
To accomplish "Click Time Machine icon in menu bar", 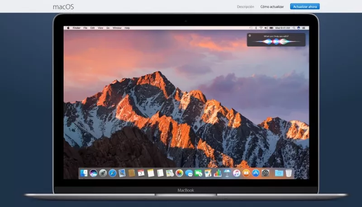I will (x=251, y=28).
